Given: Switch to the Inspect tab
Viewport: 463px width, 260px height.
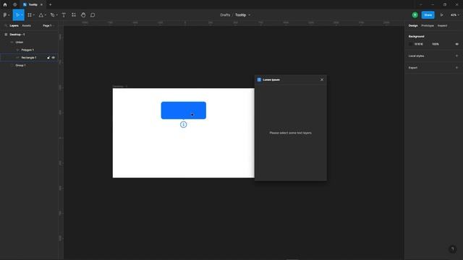Looking at the screenshot, I should pyautogui.click(x=442, y=26).
